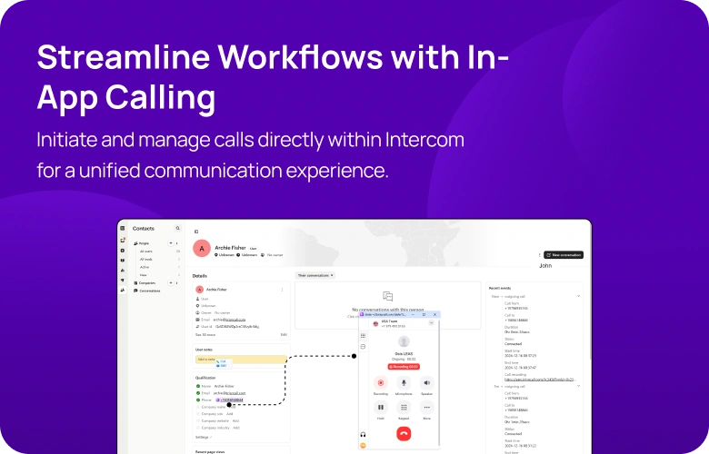The image size is (709, 454).
Task: Open the book icon in the left rail
Action: 122,261
